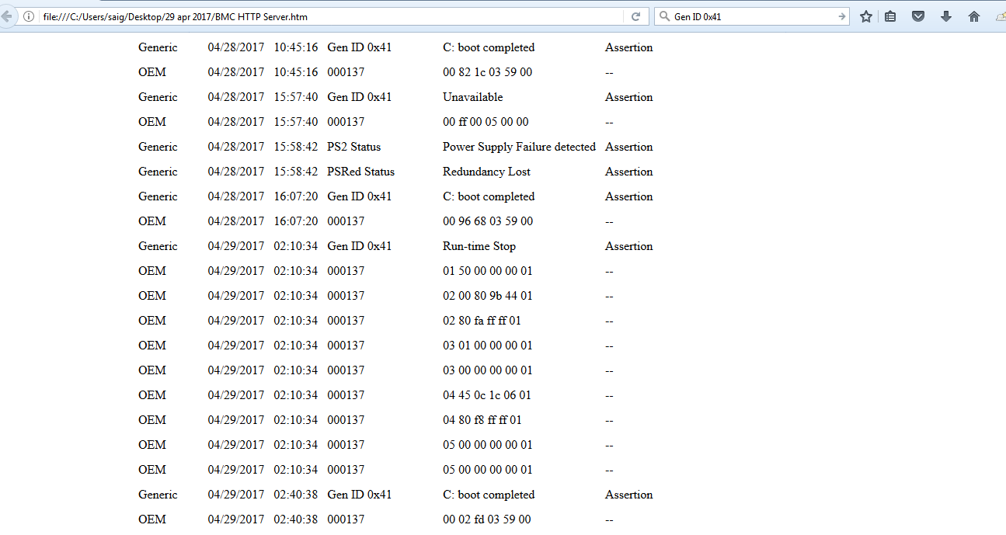Open the Downloads panel
This screenshot has width=1006, height=535.
(945, 16)
